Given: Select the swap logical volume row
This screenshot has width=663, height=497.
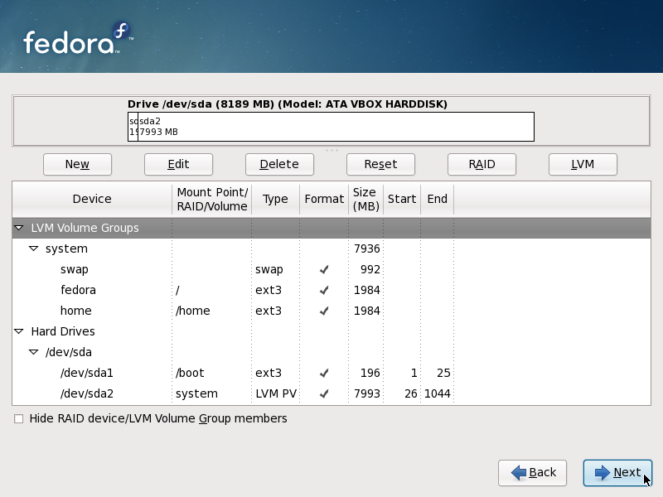Looking at the screenshot, I should (x=331, y=269).
